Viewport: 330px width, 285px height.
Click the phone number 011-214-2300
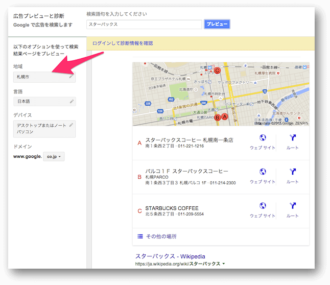[x=223, y=183]
